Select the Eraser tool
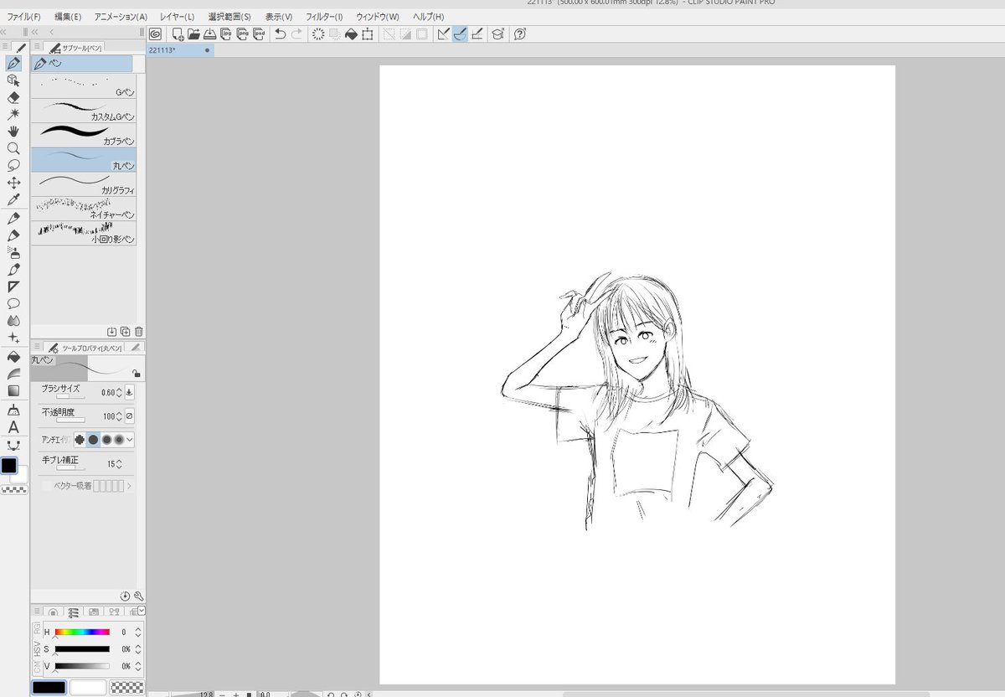This screenshot has width=1005, height=697. pos(13,97)
